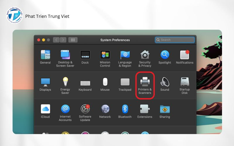The width and height of the screenshot is (234, 146).
Task: Click the forward navigation arrow
Action: 63,40
